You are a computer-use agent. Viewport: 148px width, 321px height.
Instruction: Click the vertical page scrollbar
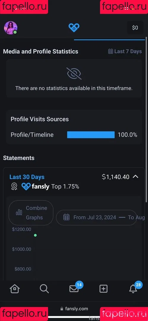click(146, 120)
